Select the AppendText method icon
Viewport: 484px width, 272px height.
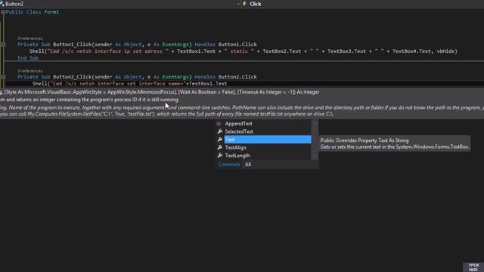[219, 123]
